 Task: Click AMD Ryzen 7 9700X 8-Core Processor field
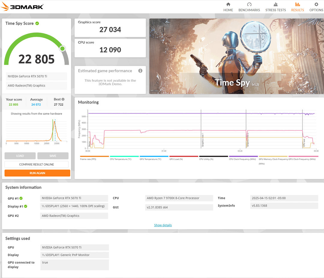coord(179,198)
